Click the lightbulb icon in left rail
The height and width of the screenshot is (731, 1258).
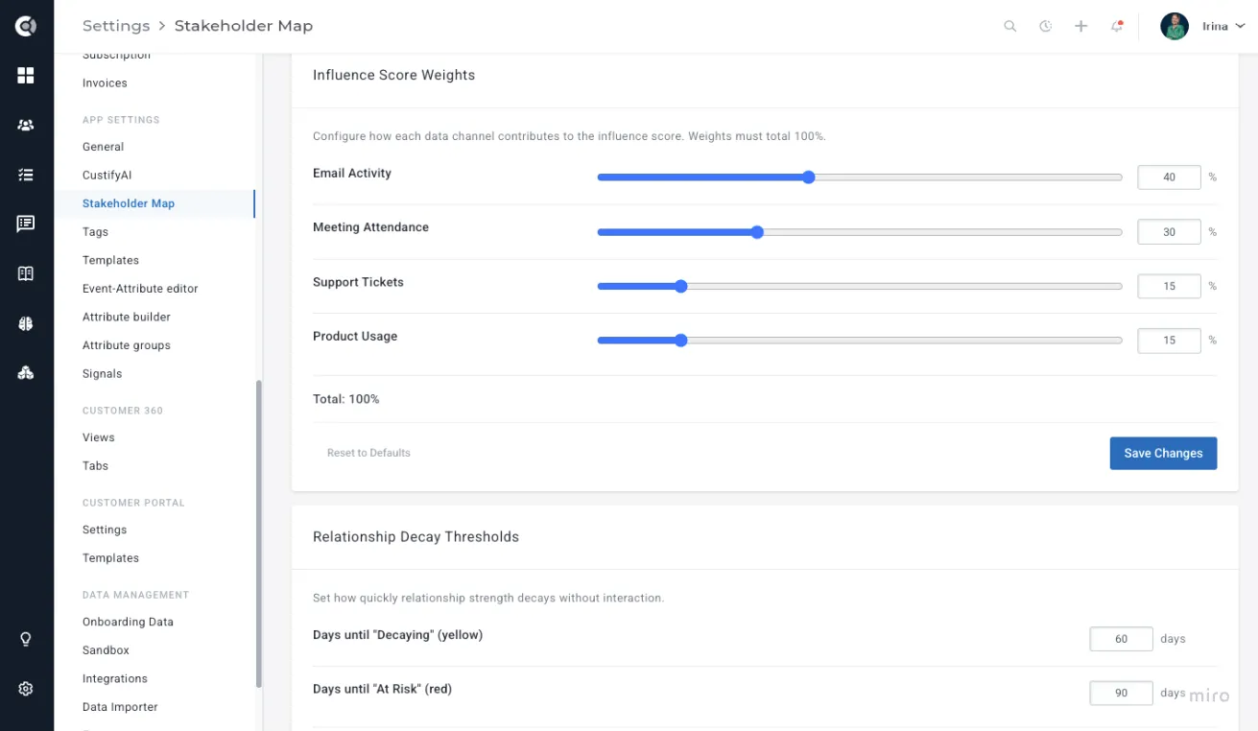point(26,640)
